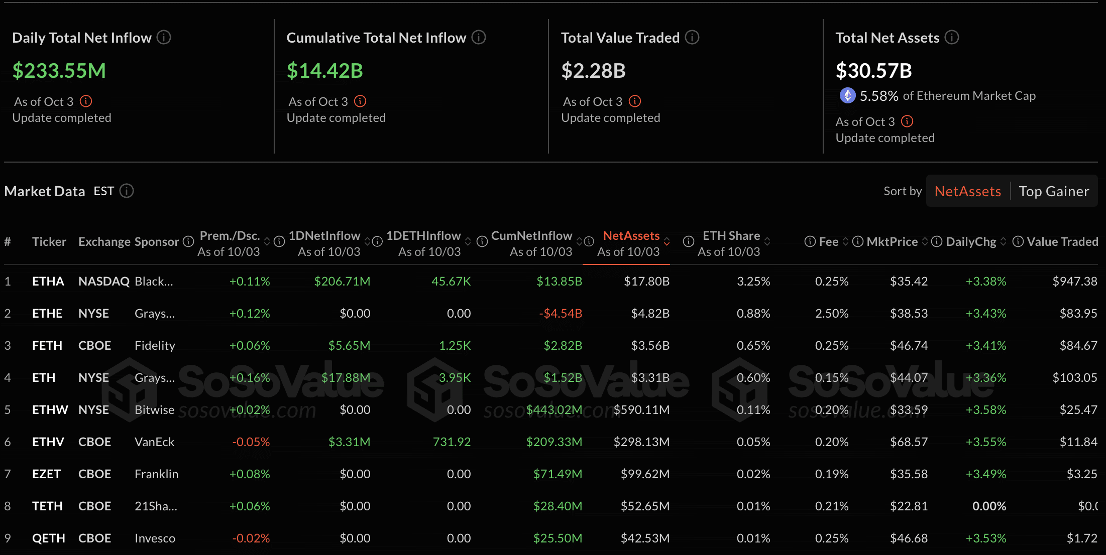Click the info icon beside the Fee column header
Viewport: 1106px width, 555px height.
[810, 241]
